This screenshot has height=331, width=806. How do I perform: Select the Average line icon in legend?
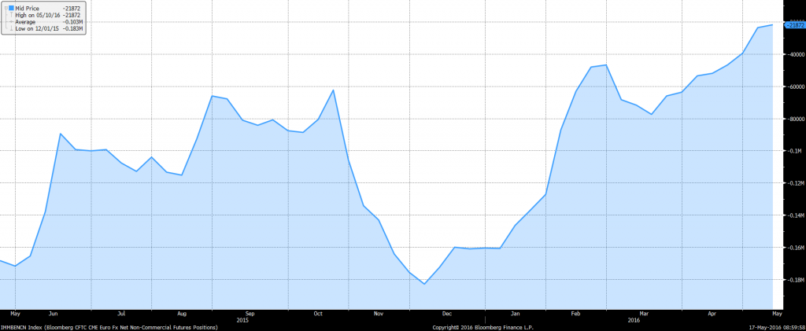(11, 22)
